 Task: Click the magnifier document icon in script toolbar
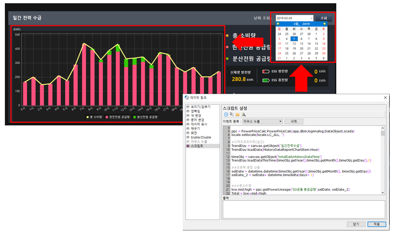click(243, 114)
